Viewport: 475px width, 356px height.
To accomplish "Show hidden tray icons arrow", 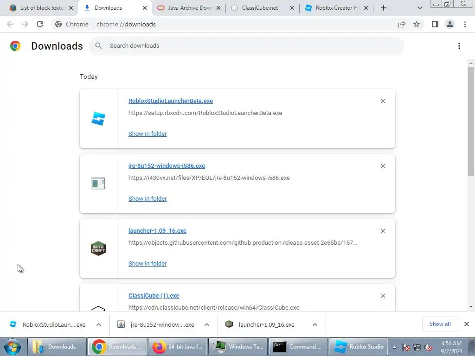I will 394,347.
